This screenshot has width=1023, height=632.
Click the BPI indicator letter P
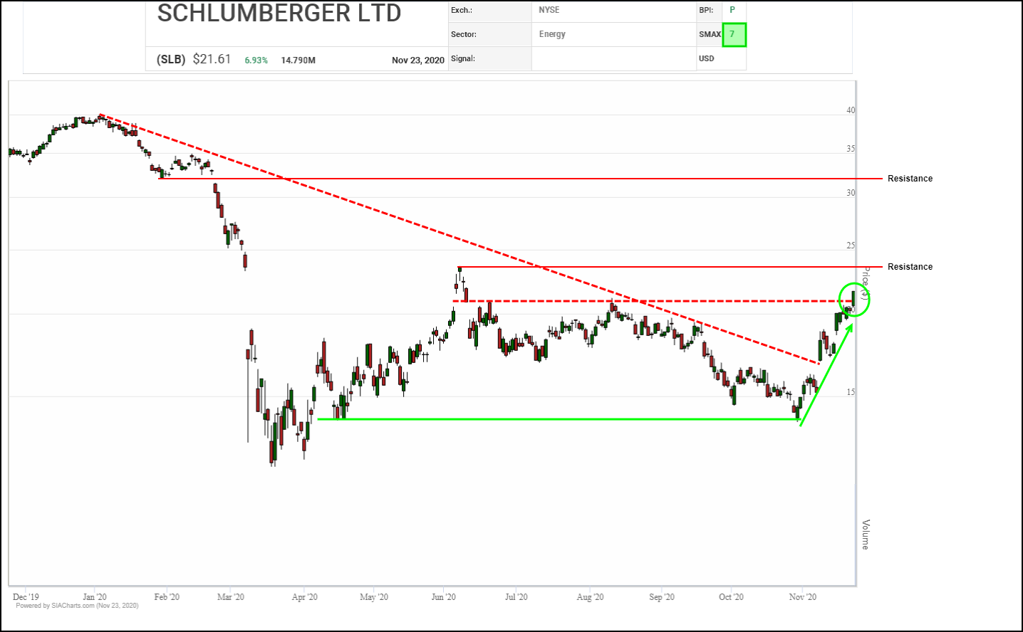[x=732, y=10]
